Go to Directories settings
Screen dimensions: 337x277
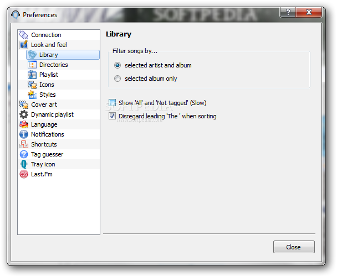click(63, 65)
